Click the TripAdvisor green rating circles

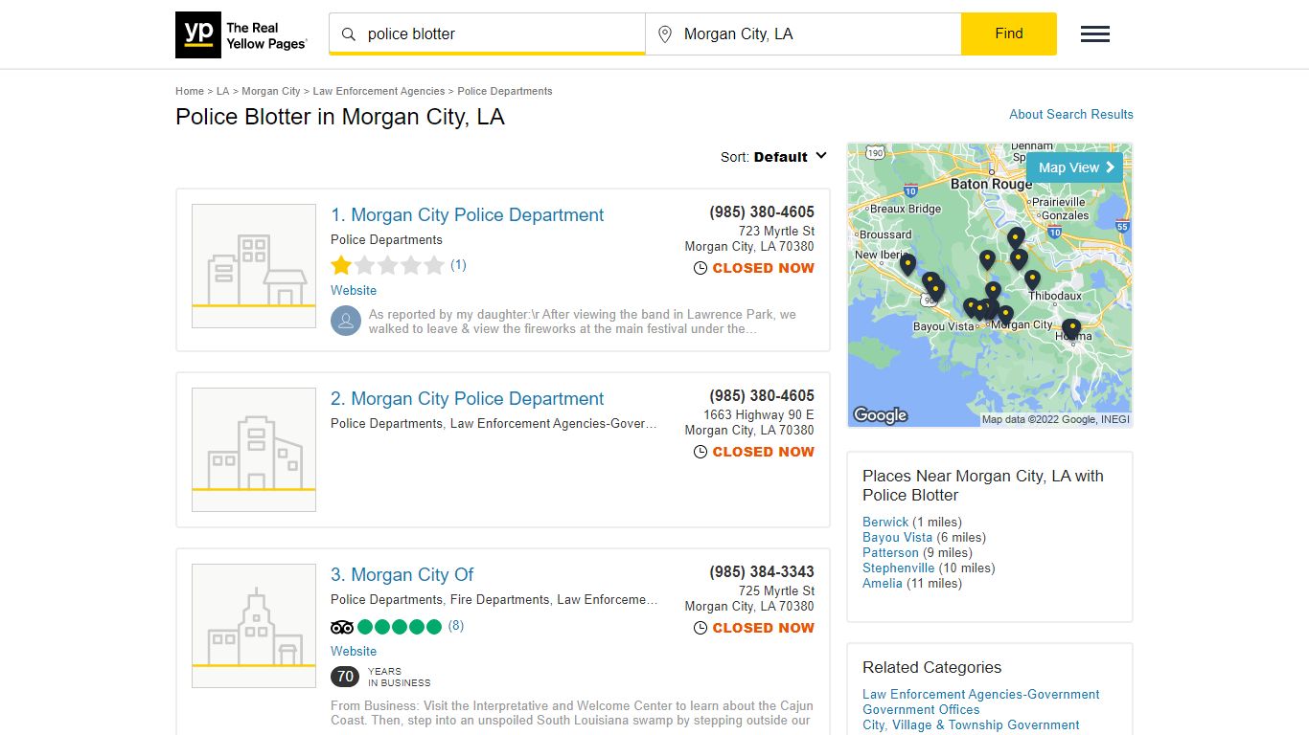400,627
